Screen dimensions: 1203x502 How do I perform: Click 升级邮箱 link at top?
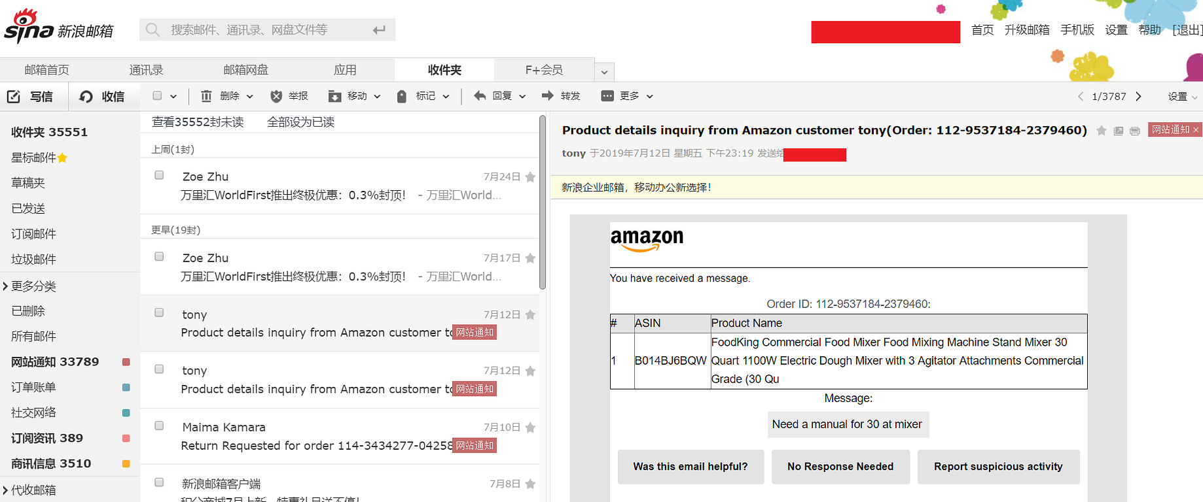1027,30
